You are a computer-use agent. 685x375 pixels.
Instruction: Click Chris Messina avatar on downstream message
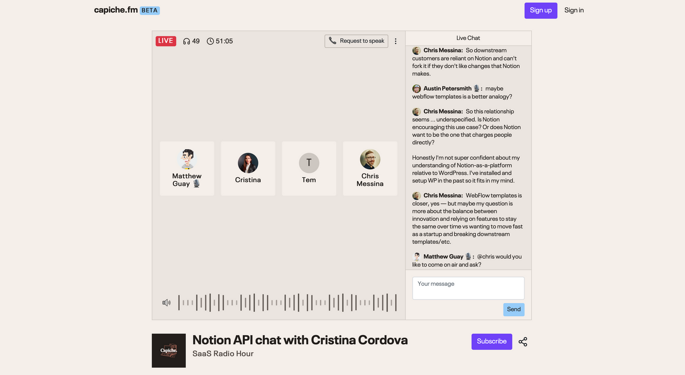pyautogui.click(x=417, y=51)
